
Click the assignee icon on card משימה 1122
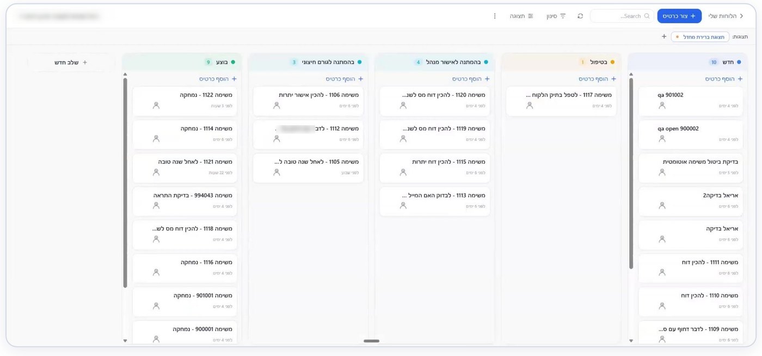point(156,106)
